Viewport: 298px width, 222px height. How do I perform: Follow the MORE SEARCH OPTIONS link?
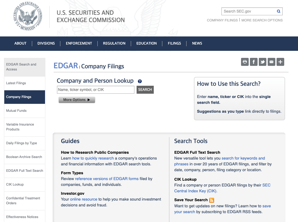(x=262, y=20)
